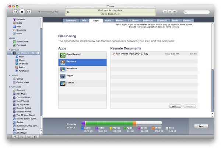Create a new playlist with plus button
221x149 pixels.
coord(15,137)
